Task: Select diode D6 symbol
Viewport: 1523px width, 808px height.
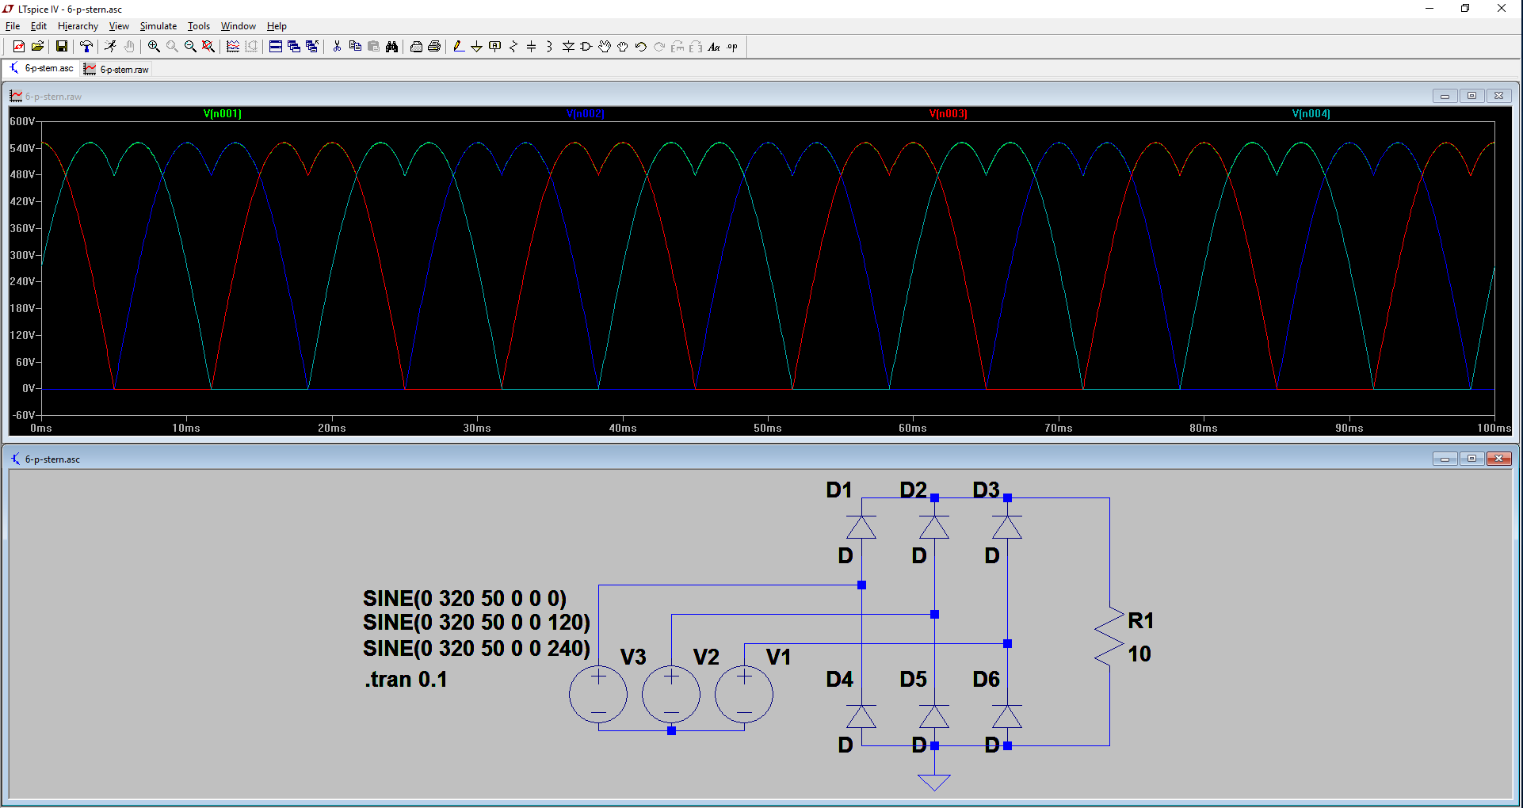Action: coord(1007,716)
